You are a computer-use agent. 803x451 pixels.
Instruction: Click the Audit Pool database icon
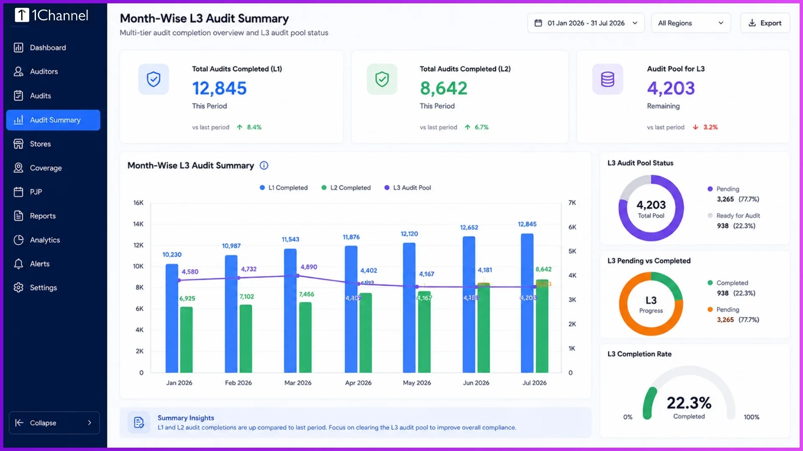[608, 79]
